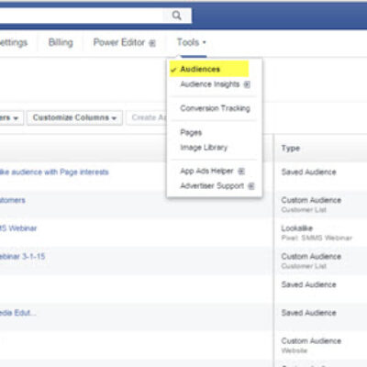Open the 'MS Webinar' audience link
This screenshot has width=367, height=367.
(x=18, y=228)
